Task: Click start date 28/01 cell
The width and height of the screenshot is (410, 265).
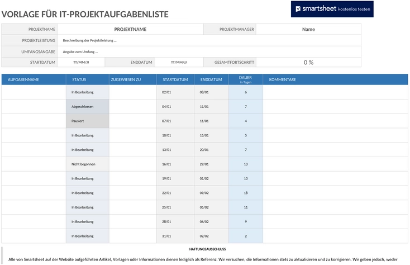Action: (175, 221)
